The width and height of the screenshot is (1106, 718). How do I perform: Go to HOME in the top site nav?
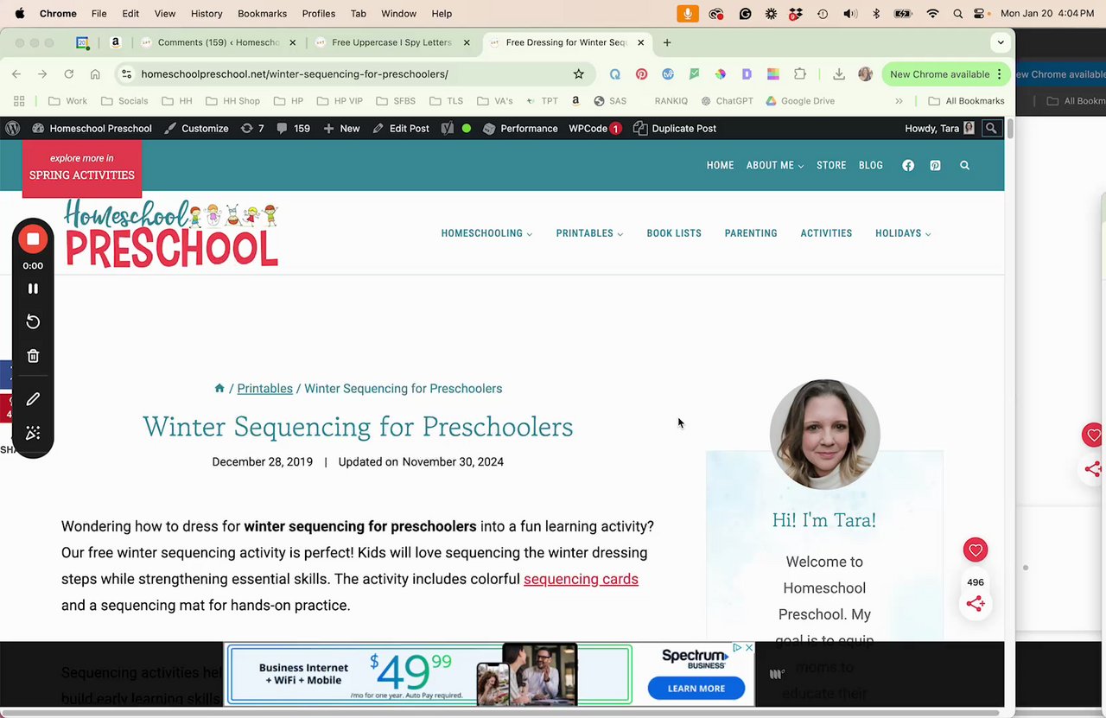click(x=720, y=165)
